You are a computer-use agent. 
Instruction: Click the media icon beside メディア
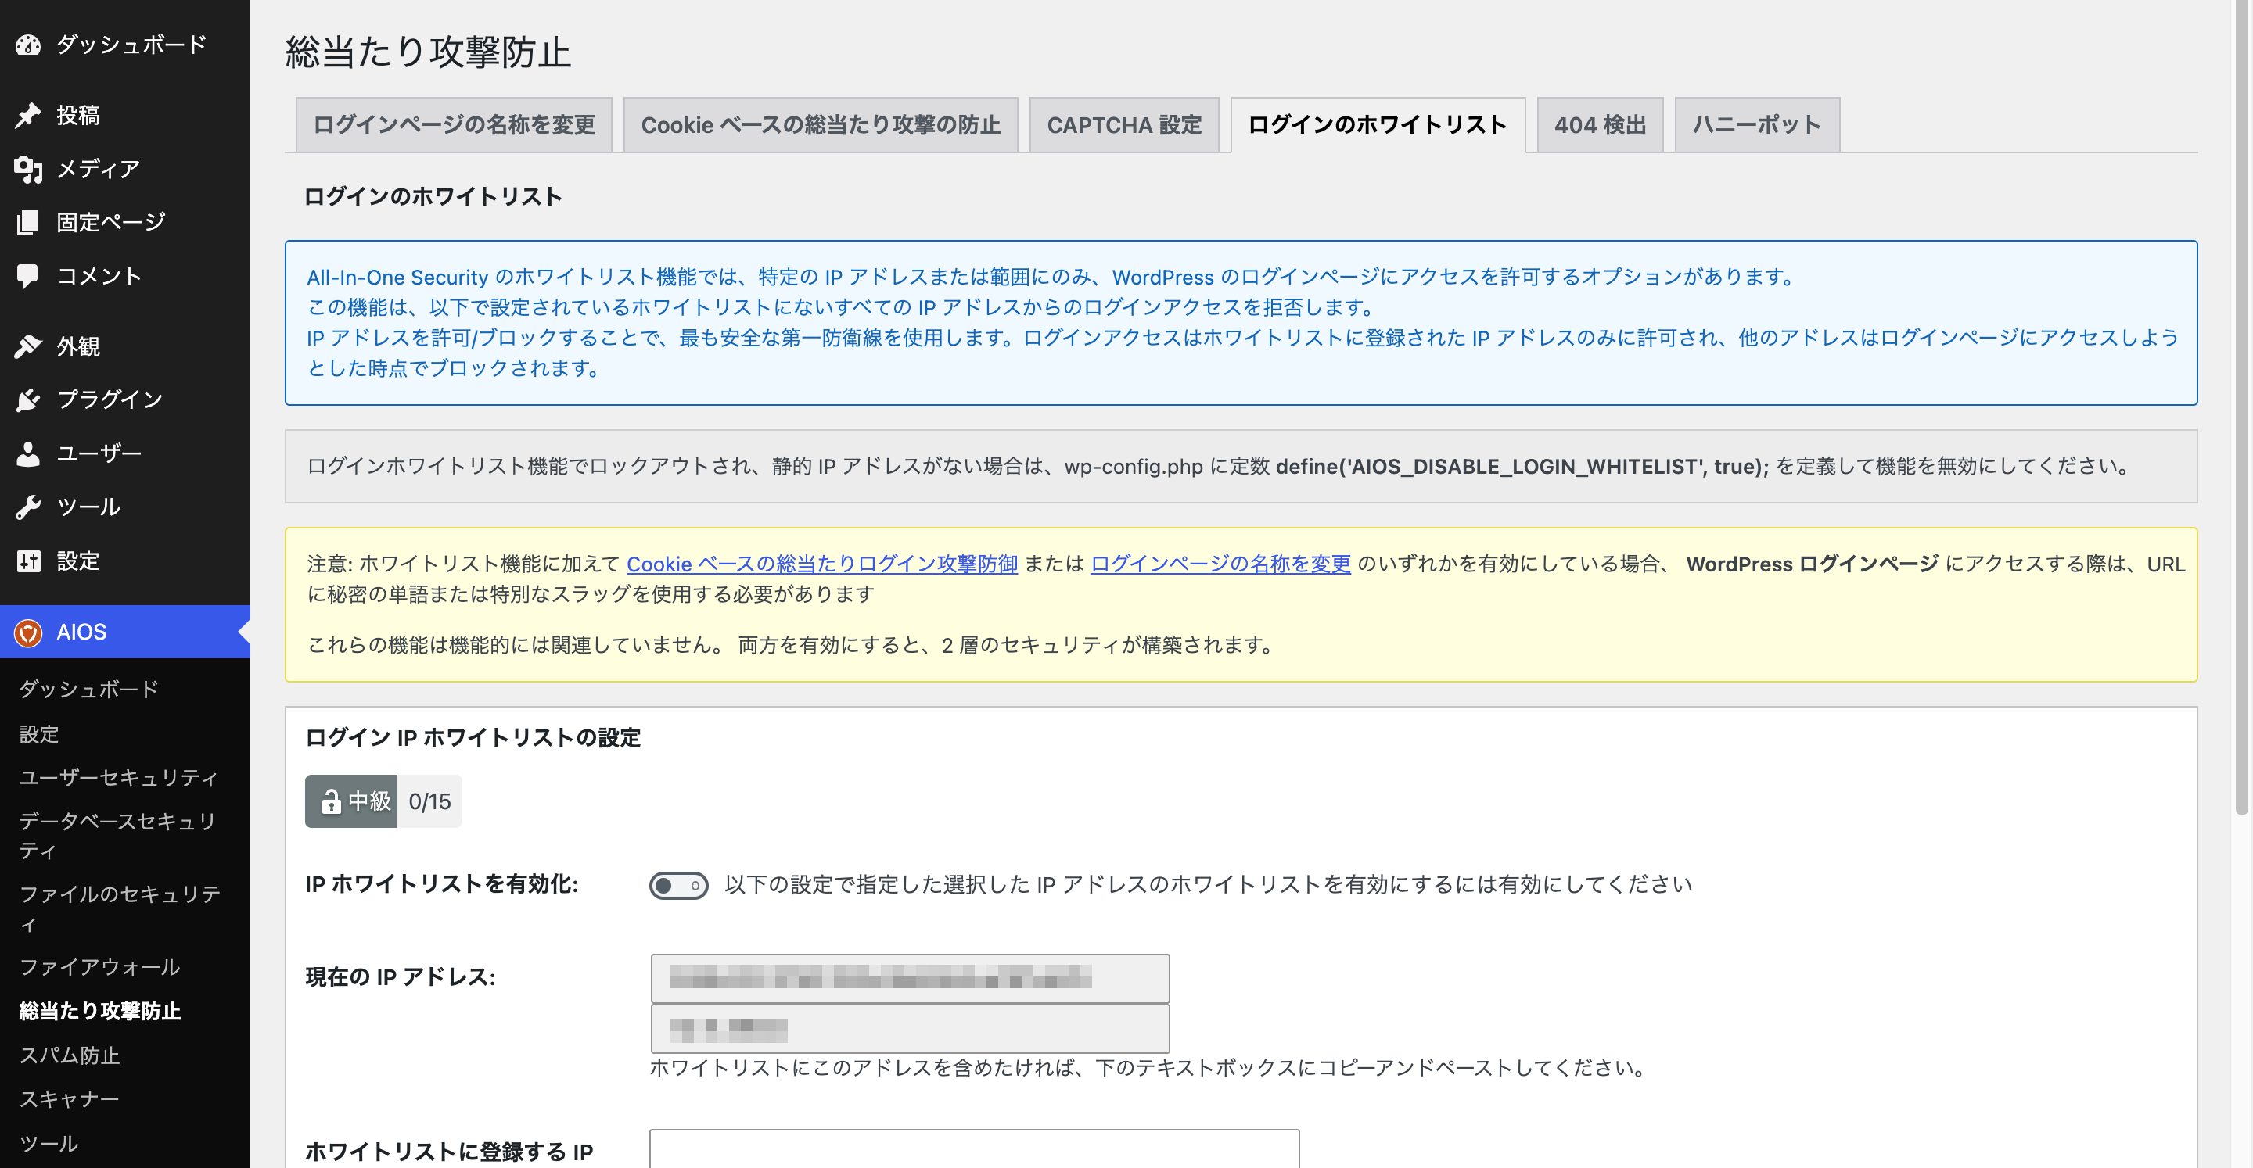click(28, 169)
